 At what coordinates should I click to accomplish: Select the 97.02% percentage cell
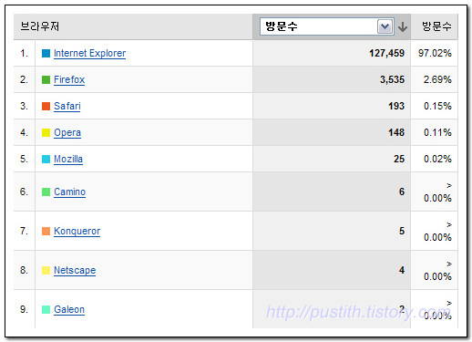435,53
